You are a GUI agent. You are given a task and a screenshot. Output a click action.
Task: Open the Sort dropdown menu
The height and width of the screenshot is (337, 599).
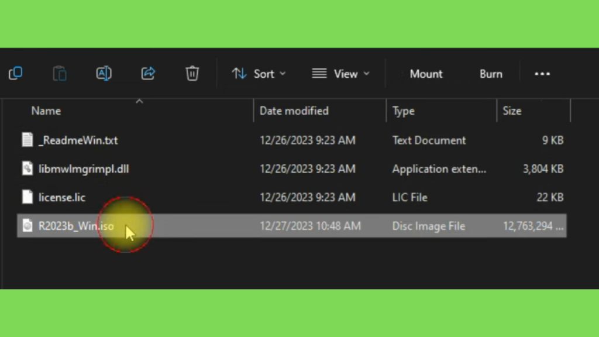pos(259,74)
